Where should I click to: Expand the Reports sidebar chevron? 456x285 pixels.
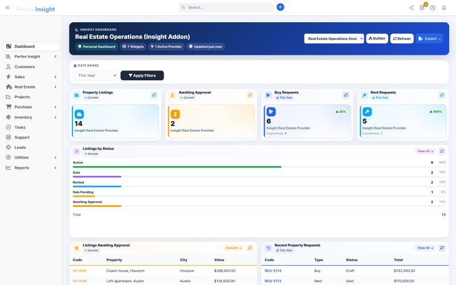point(55,168)
